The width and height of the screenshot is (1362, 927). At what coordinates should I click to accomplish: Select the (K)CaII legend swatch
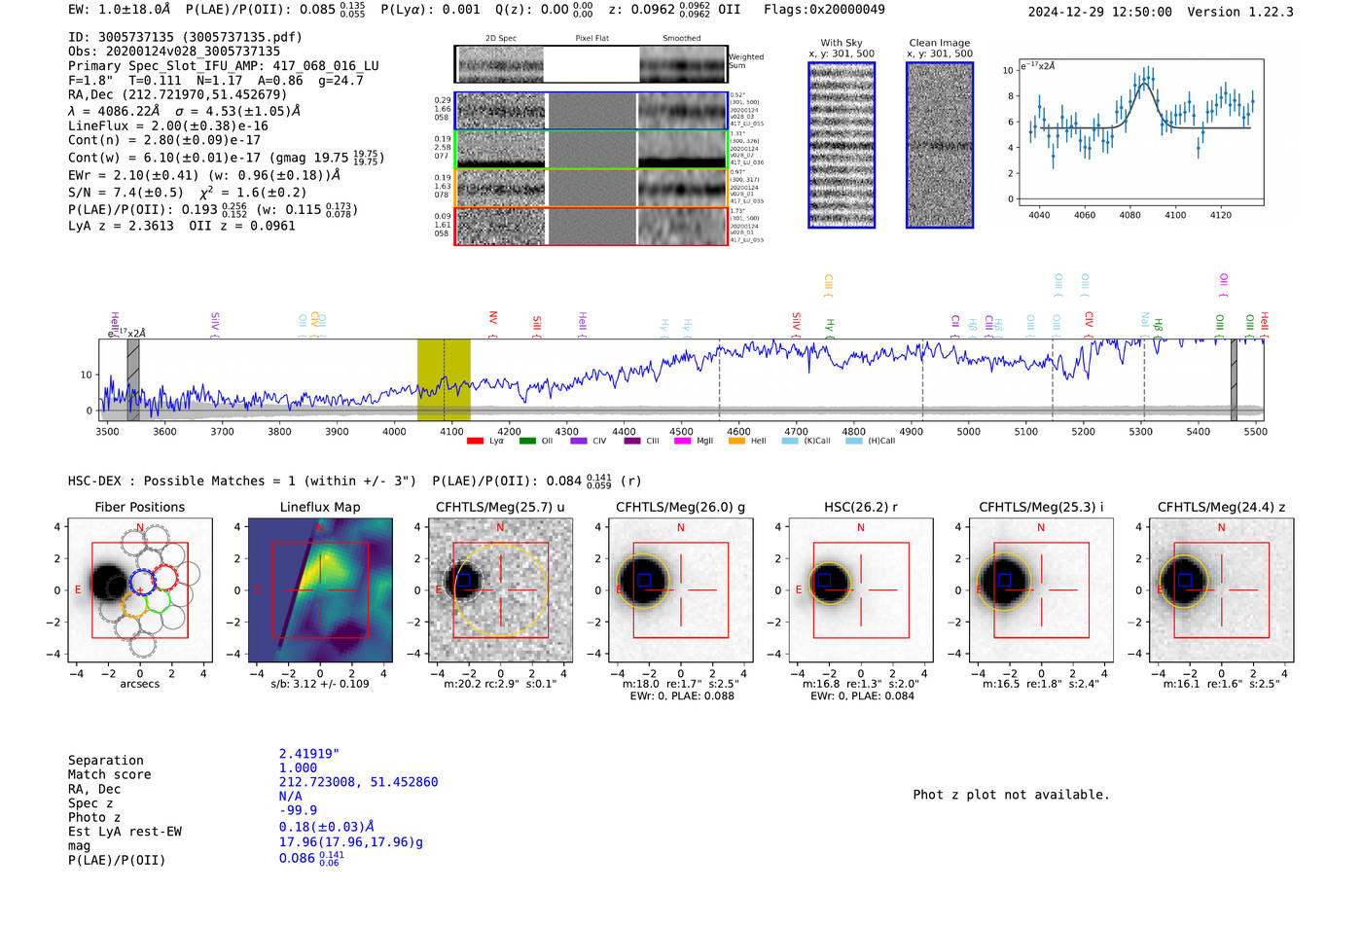(790, 441)
